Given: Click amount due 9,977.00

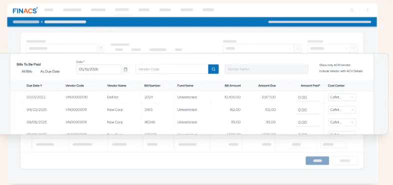Looking at the screenshot, I should pyautogui.click(x=268, y=97).
